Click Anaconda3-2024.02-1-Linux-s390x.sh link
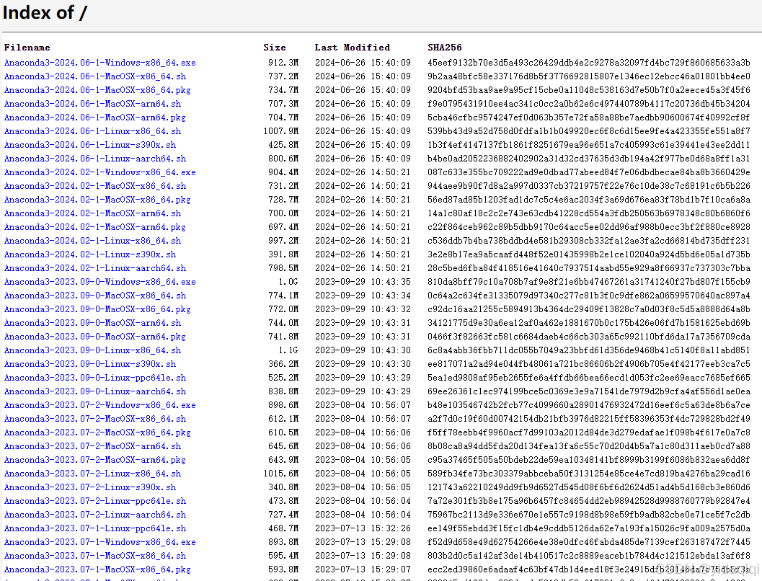Viewport: 762px width, 581px height. (x=90, y=254)
